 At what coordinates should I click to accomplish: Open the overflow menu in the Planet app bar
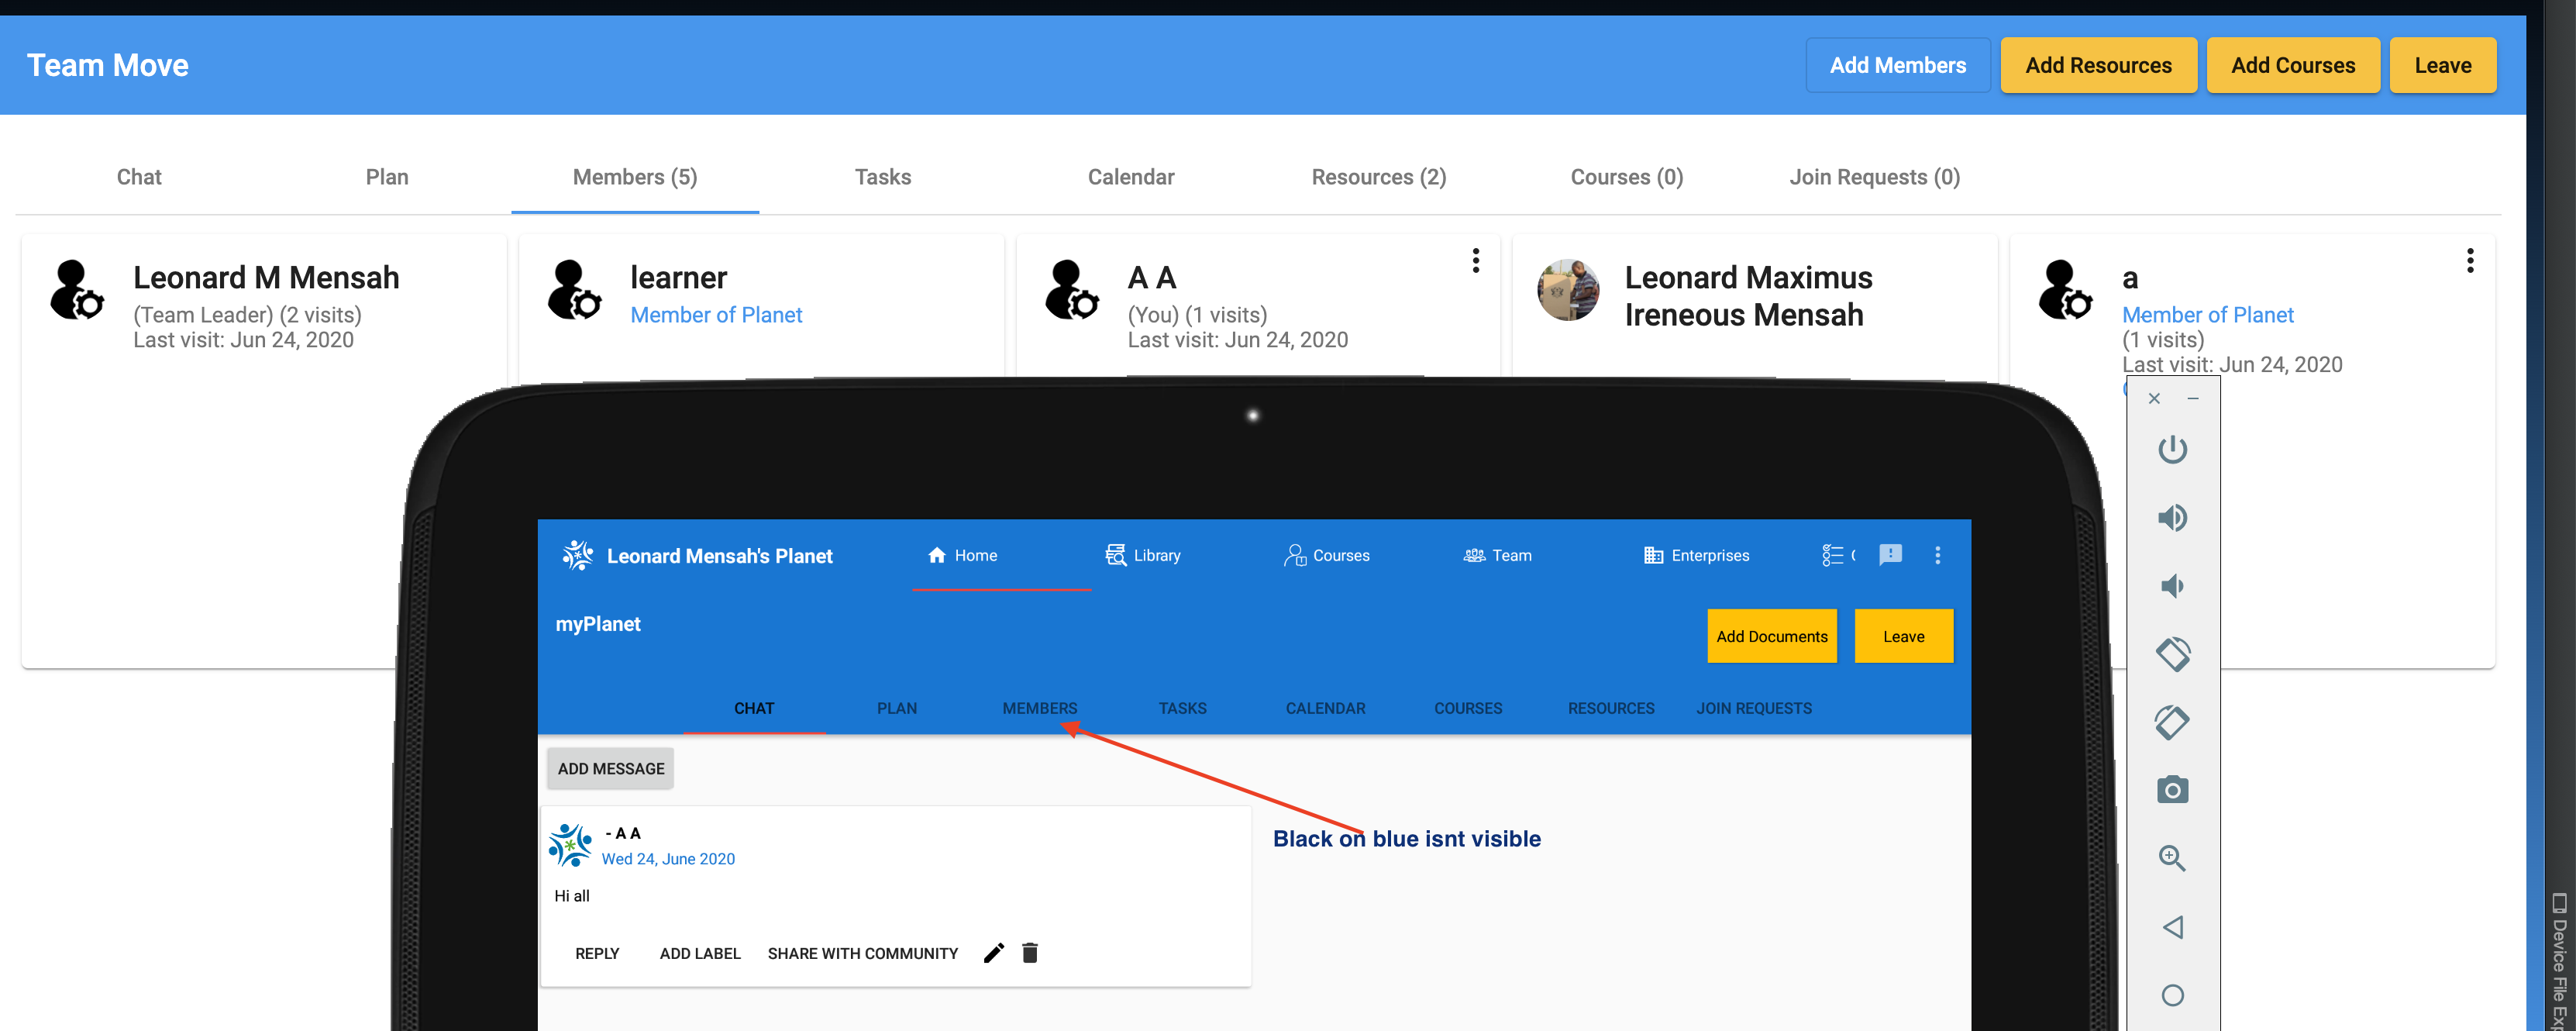point(1937,555)
